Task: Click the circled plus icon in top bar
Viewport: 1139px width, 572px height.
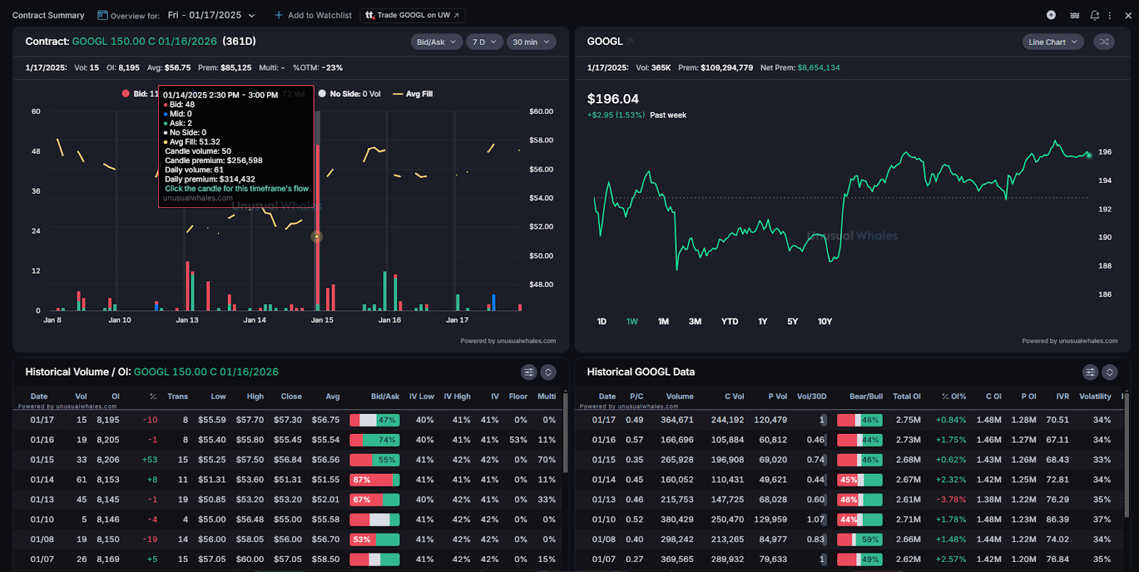Action: [1051, 15]
